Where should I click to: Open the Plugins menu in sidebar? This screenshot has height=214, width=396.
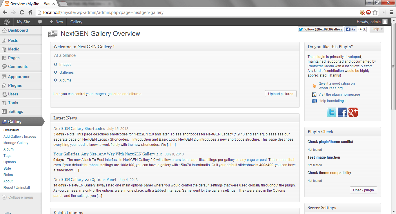coord(15,85)
